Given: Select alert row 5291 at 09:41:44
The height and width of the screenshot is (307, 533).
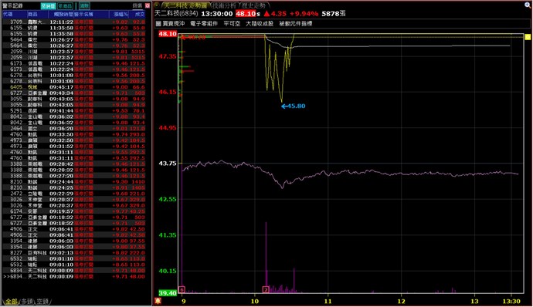Looking at the screenshot, I should click(x=73, y=111).
